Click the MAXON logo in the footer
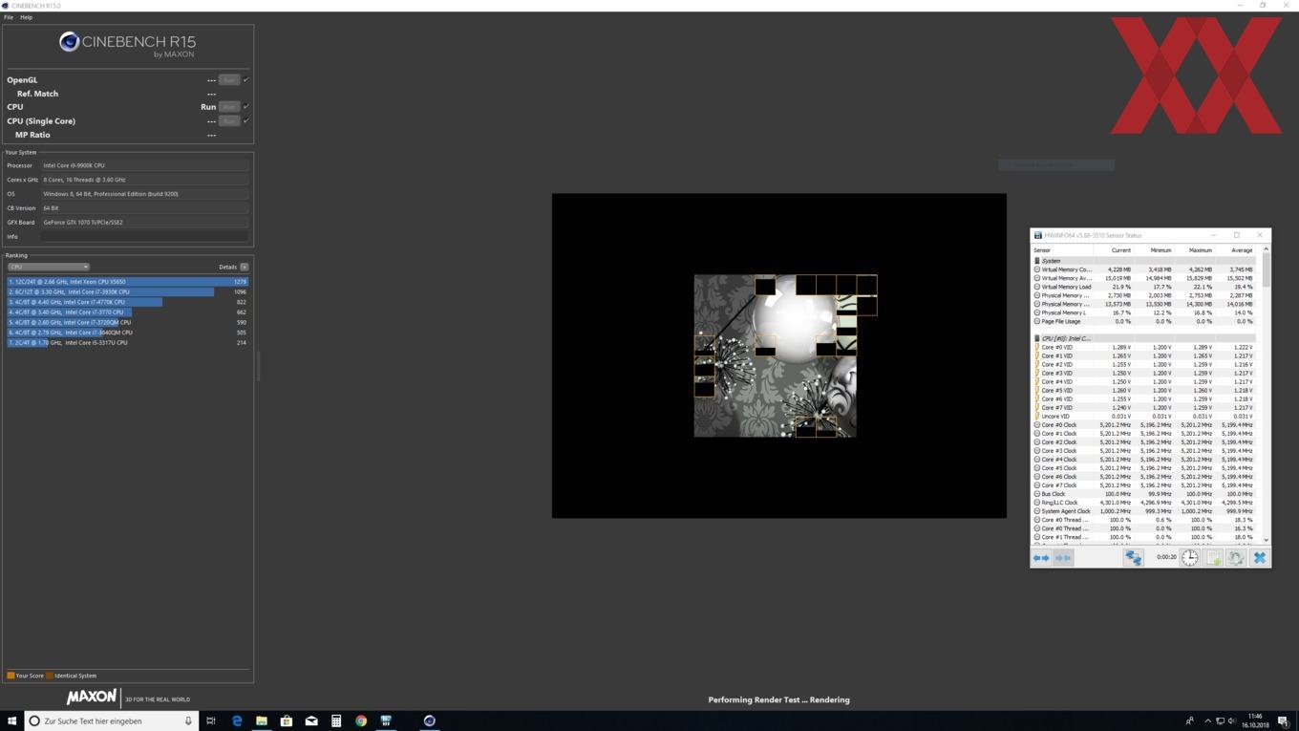 click(x=92, y=698)
